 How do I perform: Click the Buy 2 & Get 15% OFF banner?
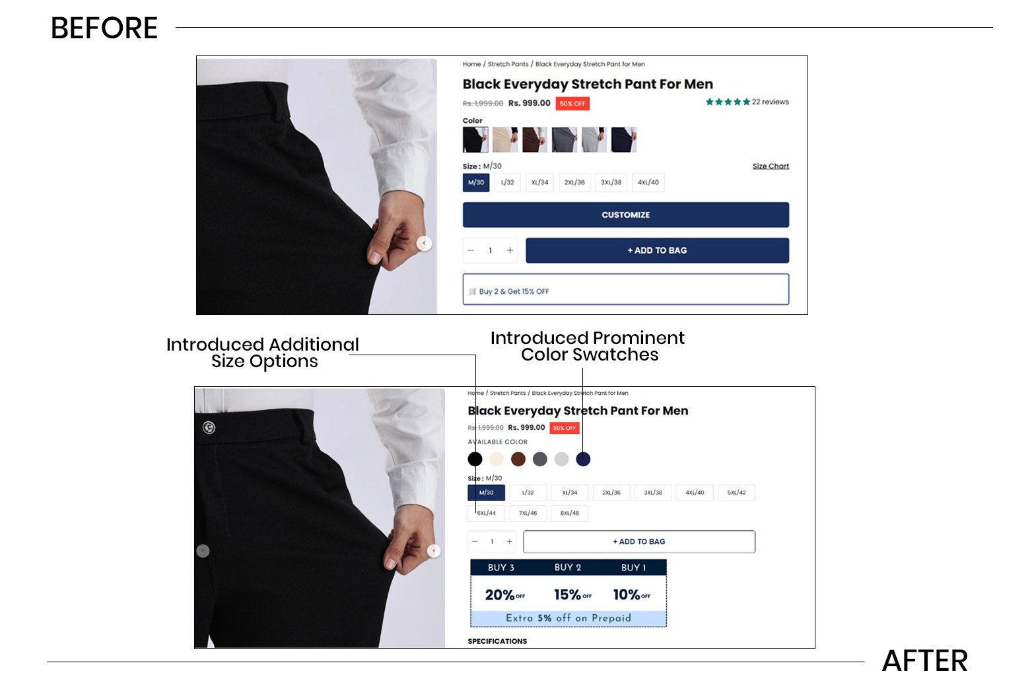coord(626,289)
